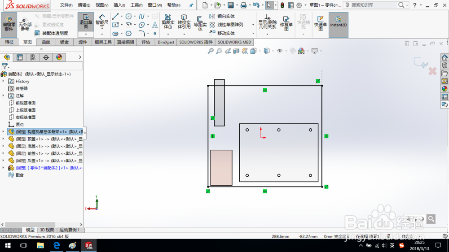
Task: Toggle No External References (无外部参考)
Action: click(x=25, y=24)
